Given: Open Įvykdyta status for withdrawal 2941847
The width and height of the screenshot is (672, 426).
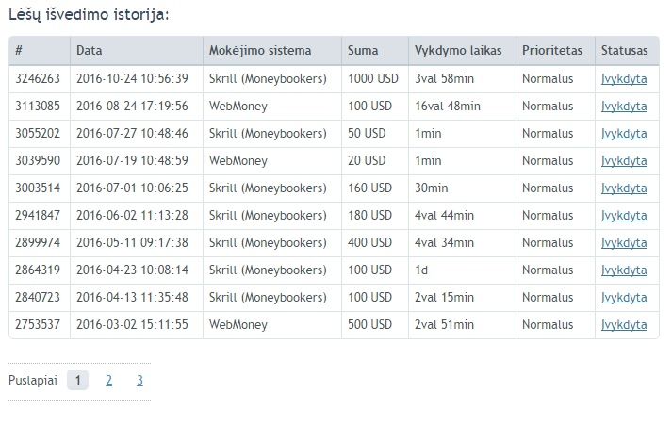Looking at the screenshot, I should click(x=624, y=216).
